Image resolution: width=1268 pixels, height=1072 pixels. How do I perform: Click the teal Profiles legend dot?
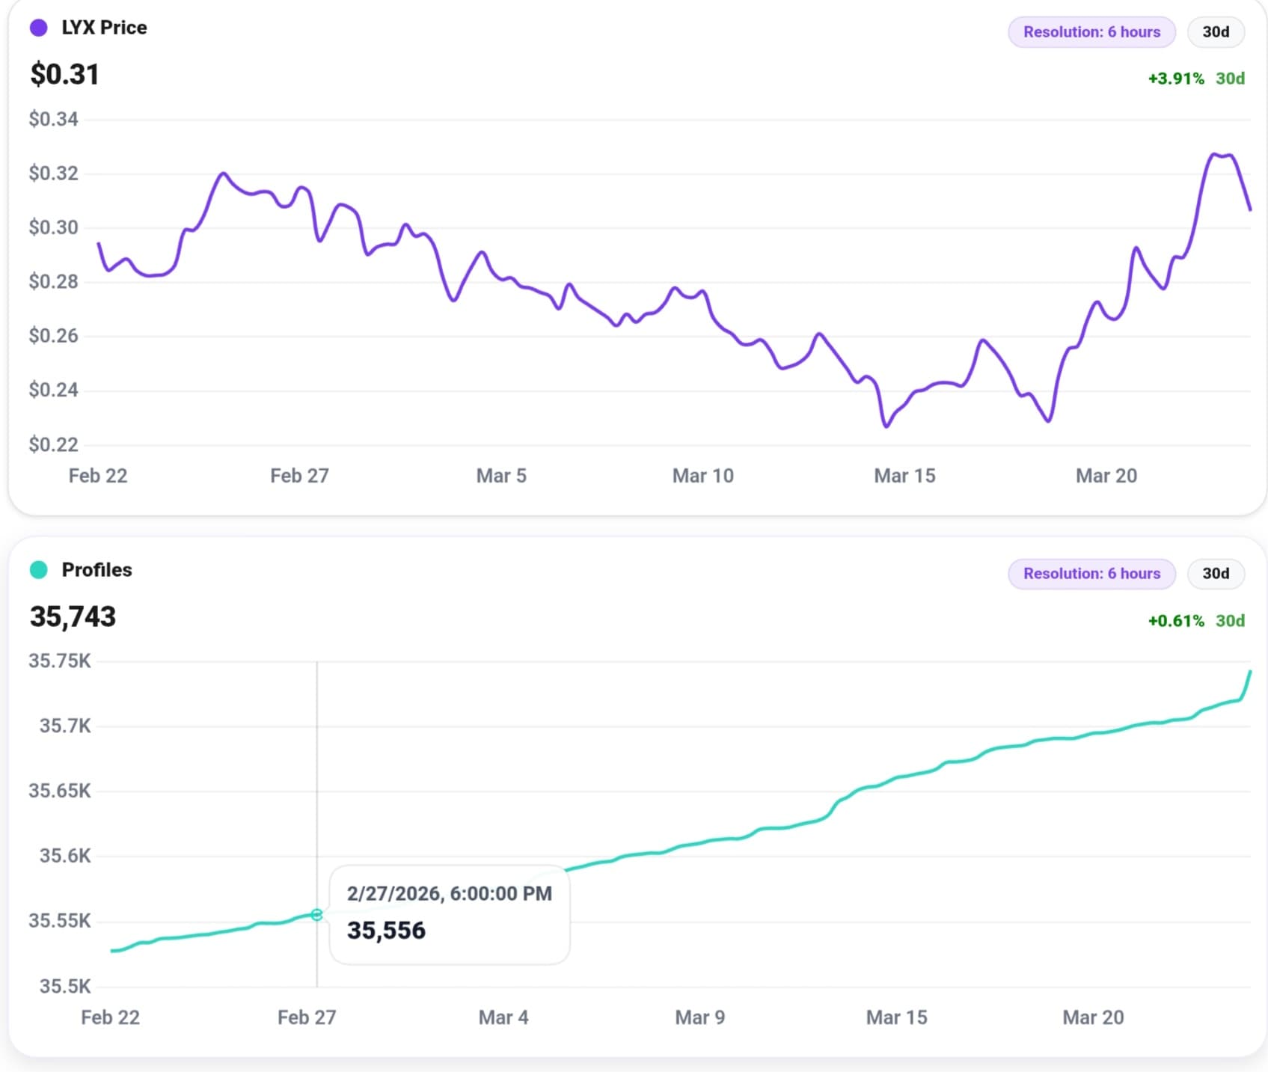click(39, 570)
